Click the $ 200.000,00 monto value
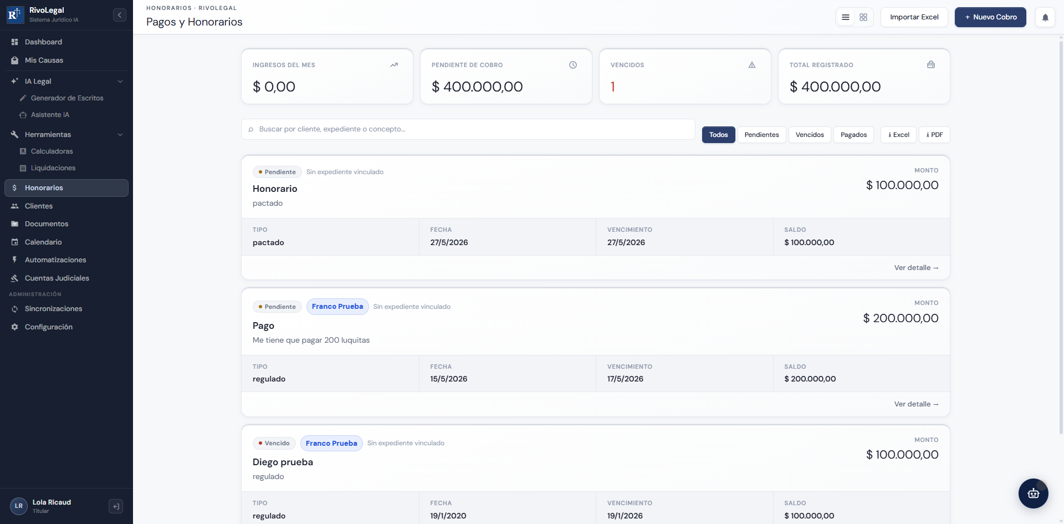The width and height of the screenshot is (1064, 524). (901, 318)
